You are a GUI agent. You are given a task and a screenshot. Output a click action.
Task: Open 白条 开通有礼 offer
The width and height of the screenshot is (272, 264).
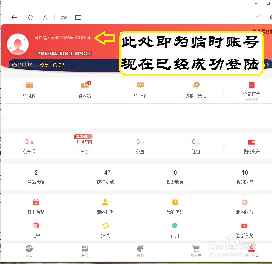click(85, 142)
